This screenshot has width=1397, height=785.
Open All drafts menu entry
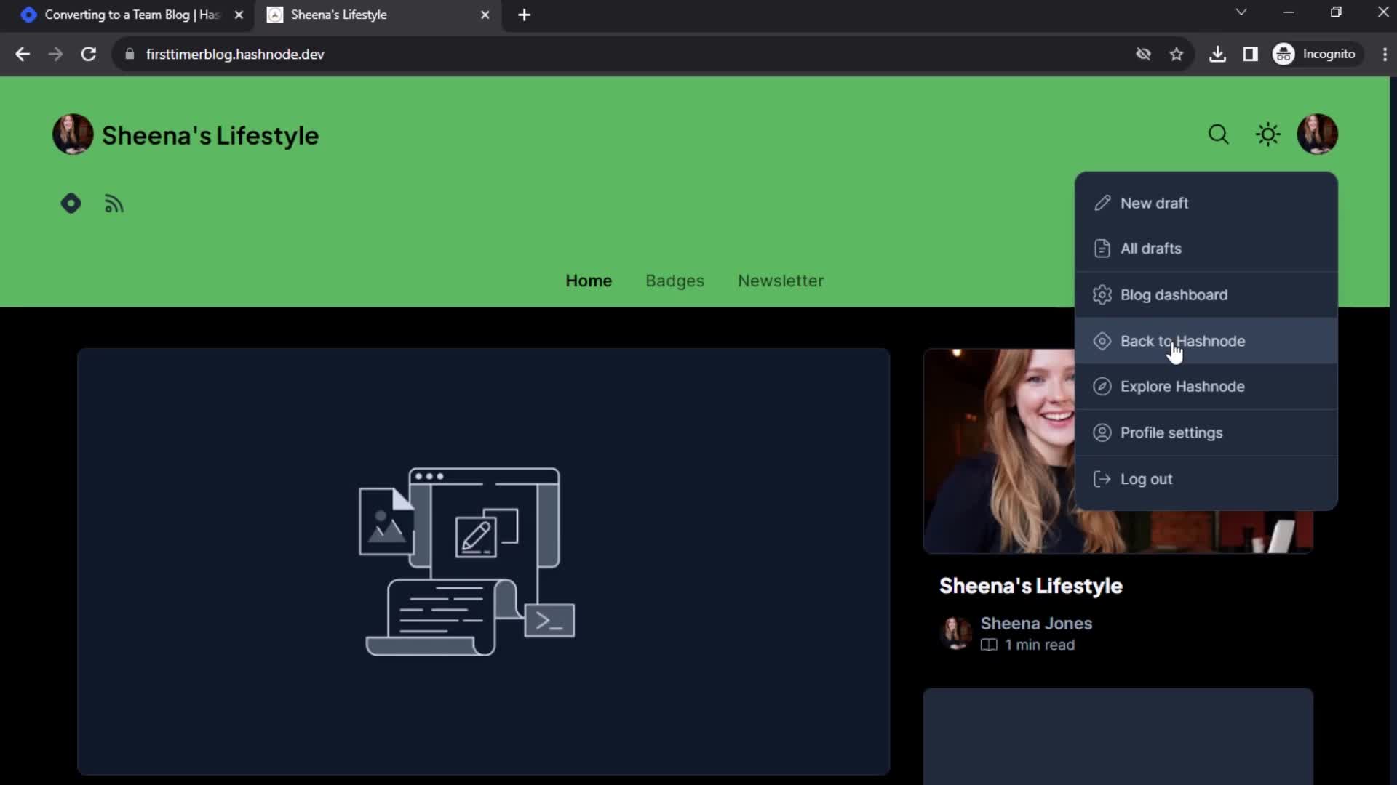coord(1206,249)
